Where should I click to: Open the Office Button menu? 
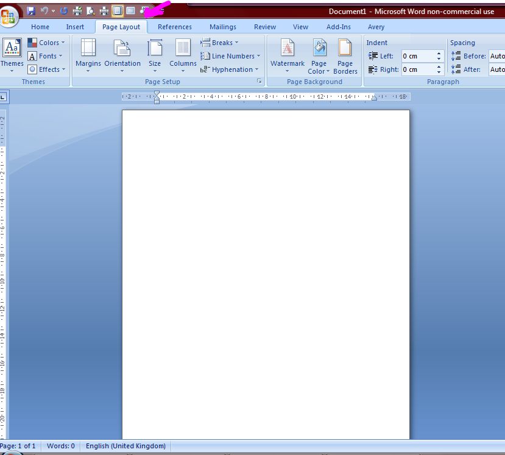point(9,16)
